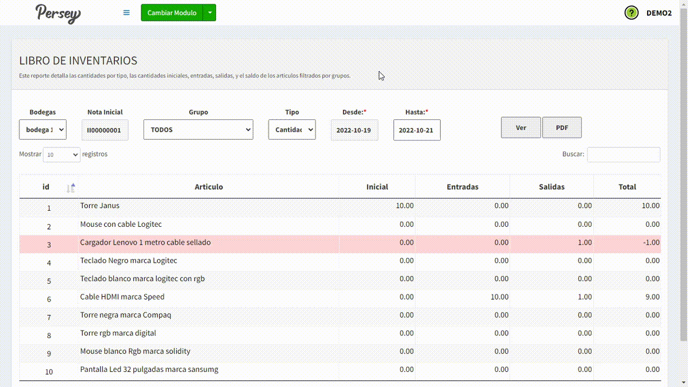Click the Persey logo

coord(58,13)
